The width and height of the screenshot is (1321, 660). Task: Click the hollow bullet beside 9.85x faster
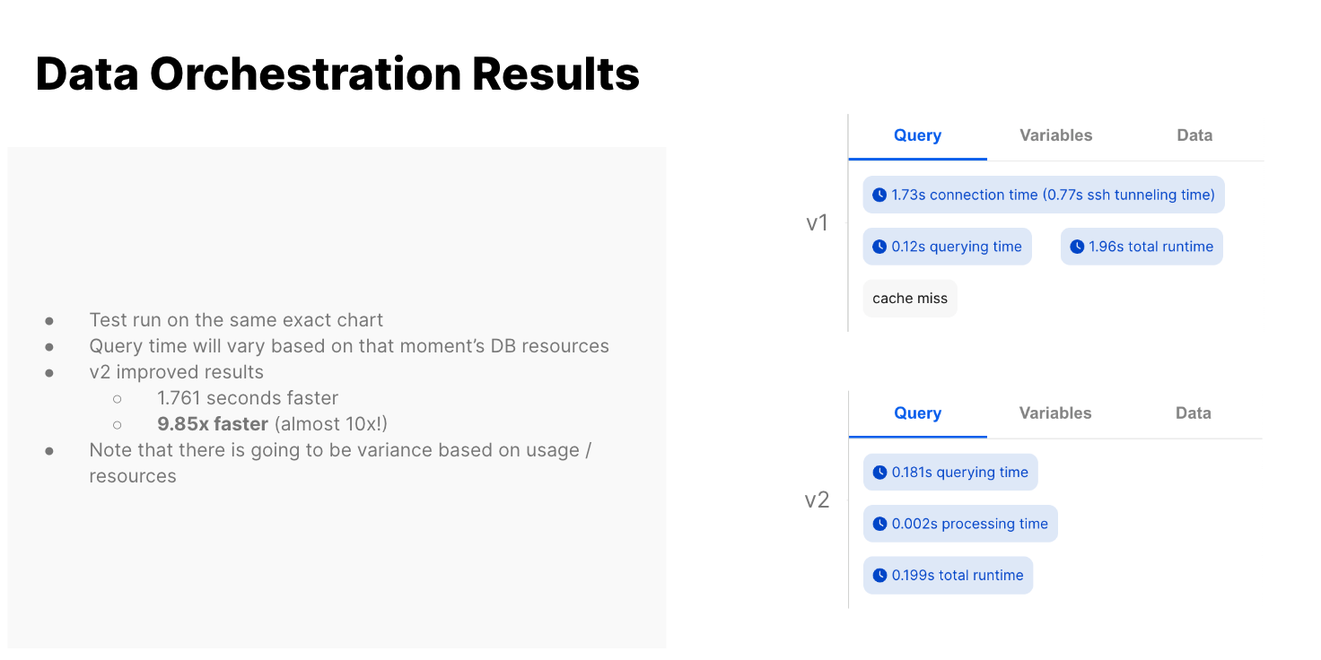pos(118,423)
